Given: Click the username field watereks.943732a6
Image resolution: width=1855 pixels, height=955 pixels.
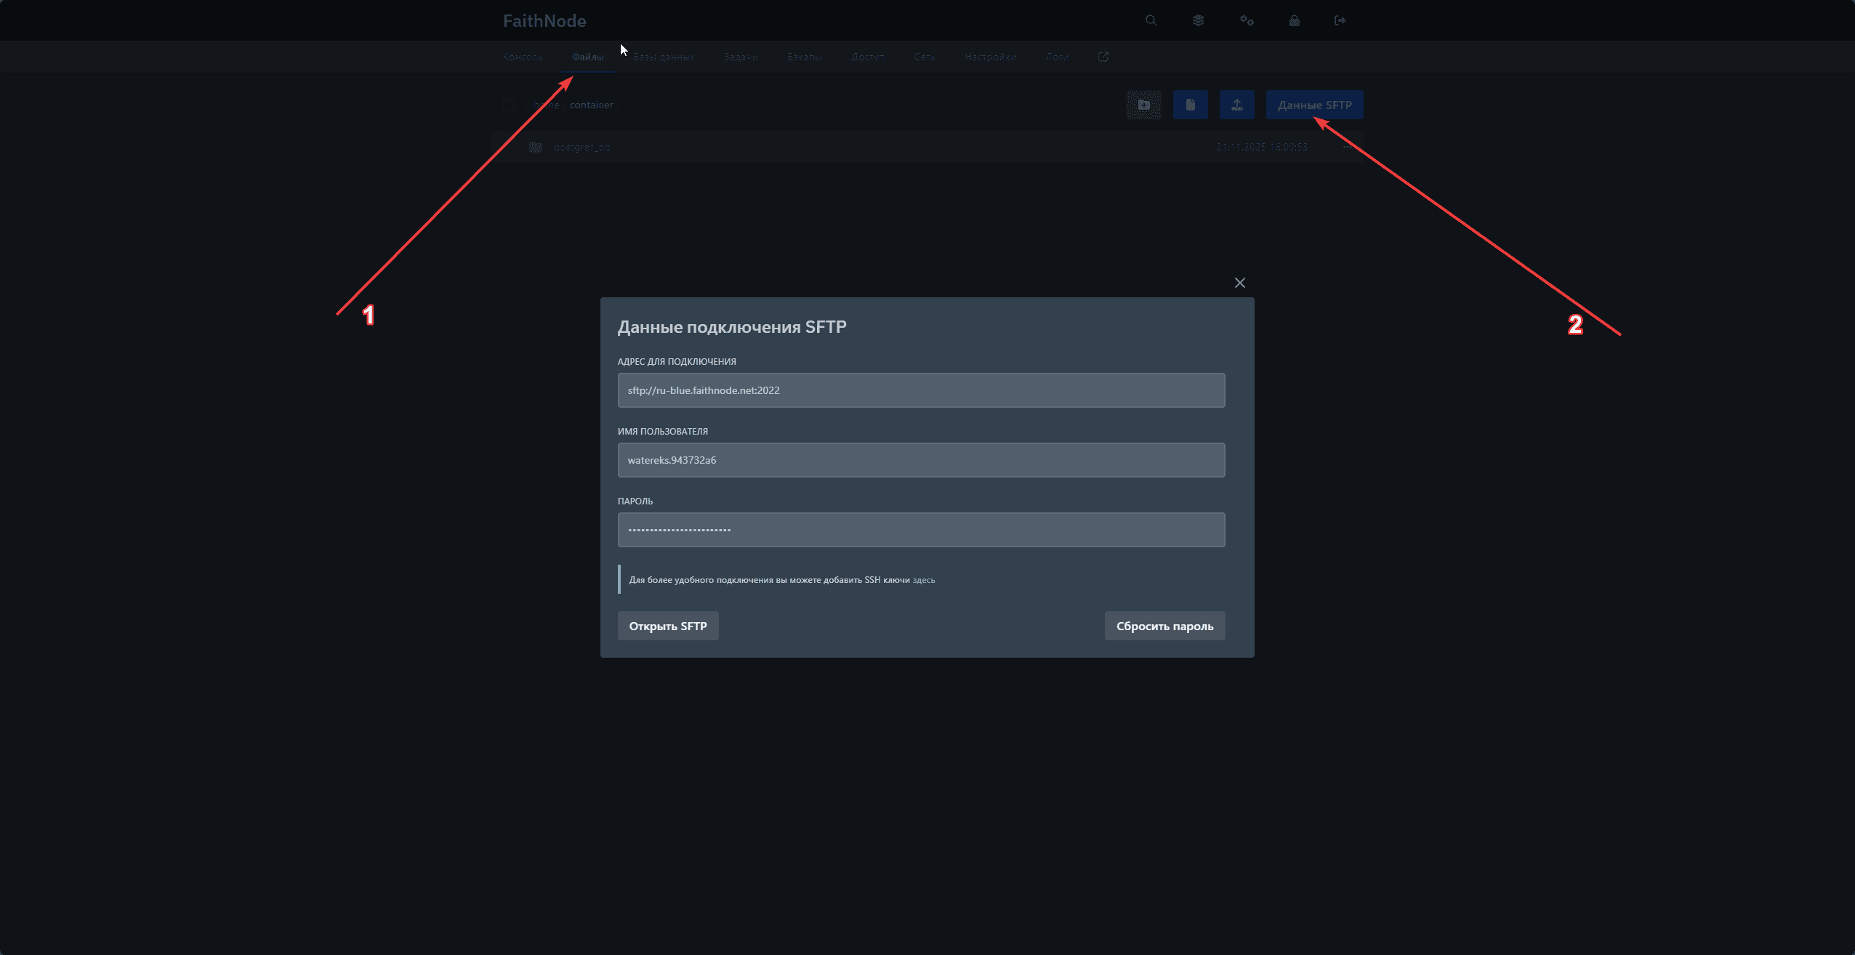Looking at the screenshot, I should click(921, 460).
